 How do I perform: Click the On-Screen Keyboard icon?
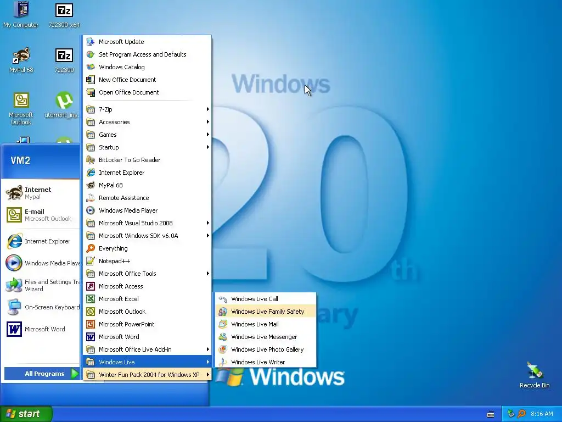click(x=14, y=307)
